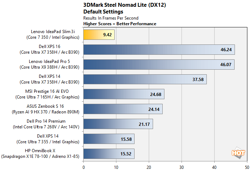Click the Lenovo IdeaPad Pro 5 bar

click(159, 65)
